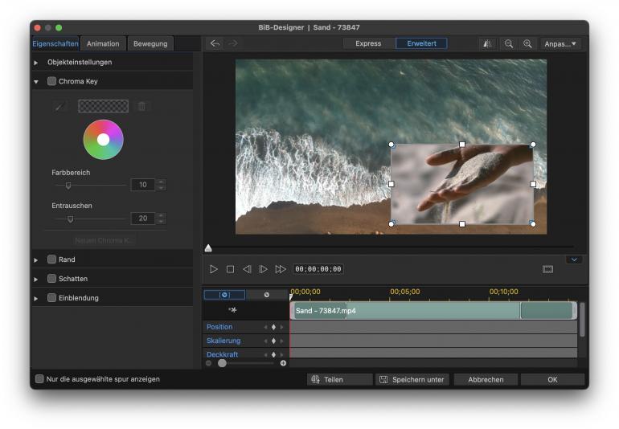Image resolution: width=619 pixels, height=429 pixels.
Task: Expand the Rand section
Action: tap(36, 260)
